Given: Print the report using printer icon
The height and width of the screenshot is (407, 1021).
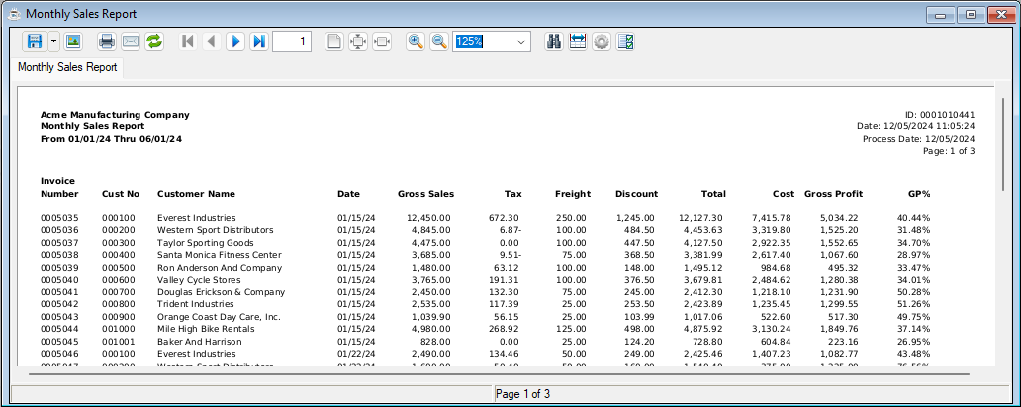Looking at the screenshot, I should point(107,41).
